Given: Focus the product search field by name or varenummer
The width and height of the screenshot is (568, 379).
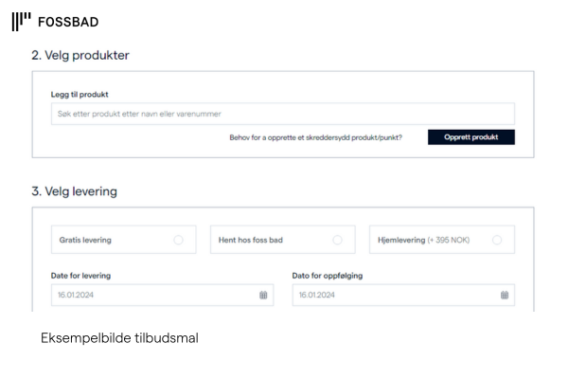Looking at the screenshot, I should (x=282, y=114).
